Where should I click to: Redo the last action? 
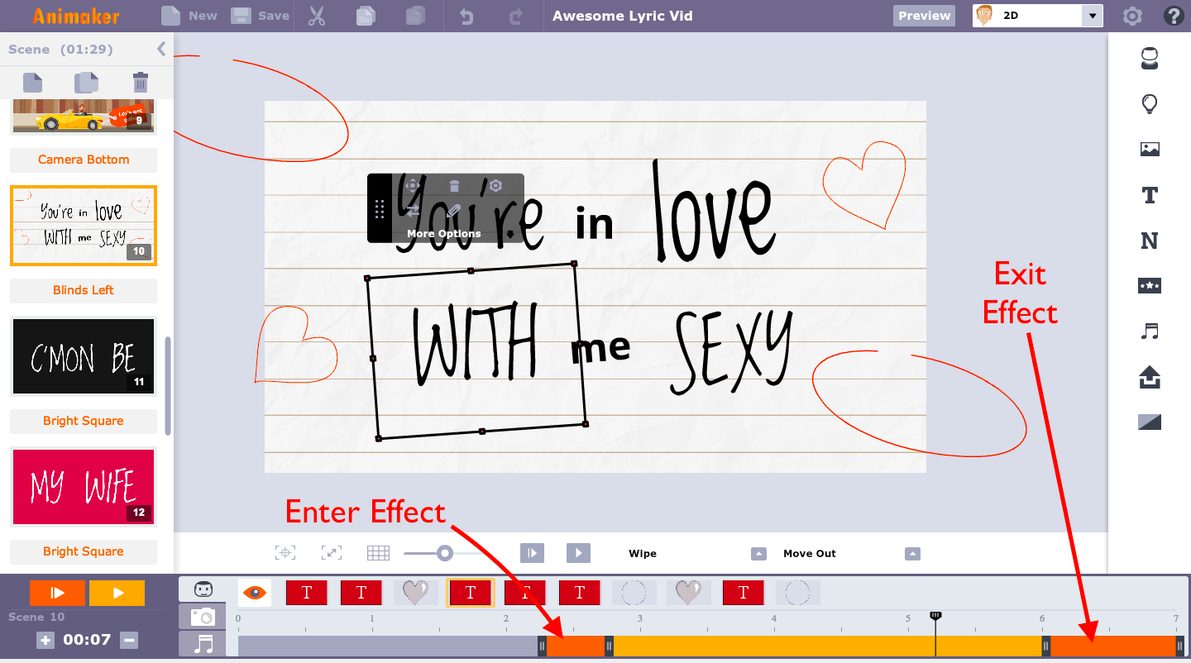(516, 16)
